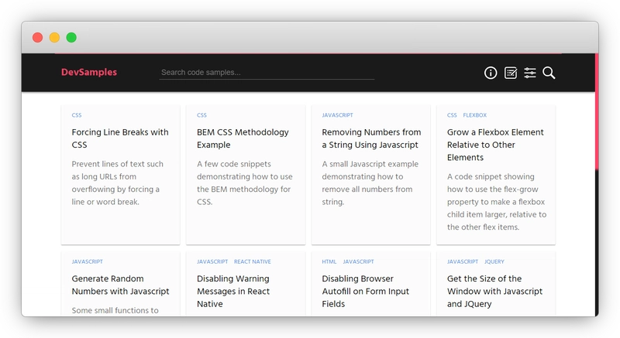Image resolution: width=620 pixels, height=338 pixels.
Task: Open 'Disabling Warning Messages in React Native'
Action: [233, 291]
